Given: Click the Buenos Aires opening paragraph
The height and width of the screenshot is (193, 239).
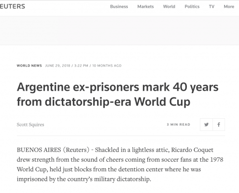Looking at the screenshot, I should point(120,165).
